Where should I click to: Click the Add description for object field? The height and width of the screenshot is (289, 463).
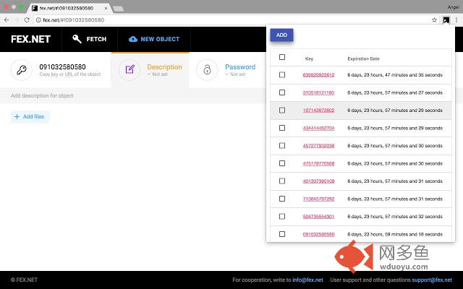pyautogui.click(x=133, y=95)
